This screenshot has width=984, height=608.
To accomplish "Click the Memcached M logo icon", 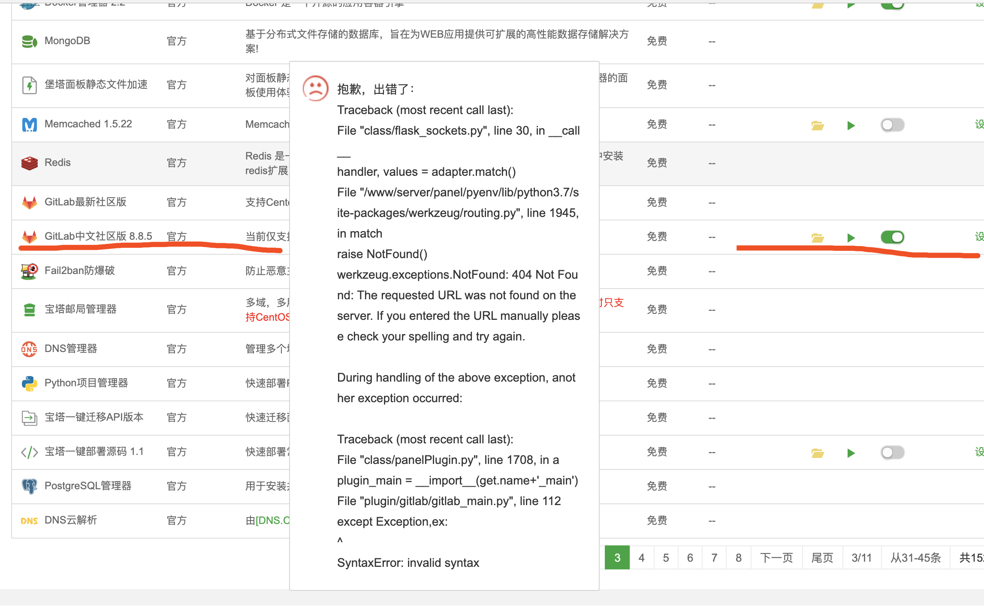I will pyautogui.click(x=29, y=125).
